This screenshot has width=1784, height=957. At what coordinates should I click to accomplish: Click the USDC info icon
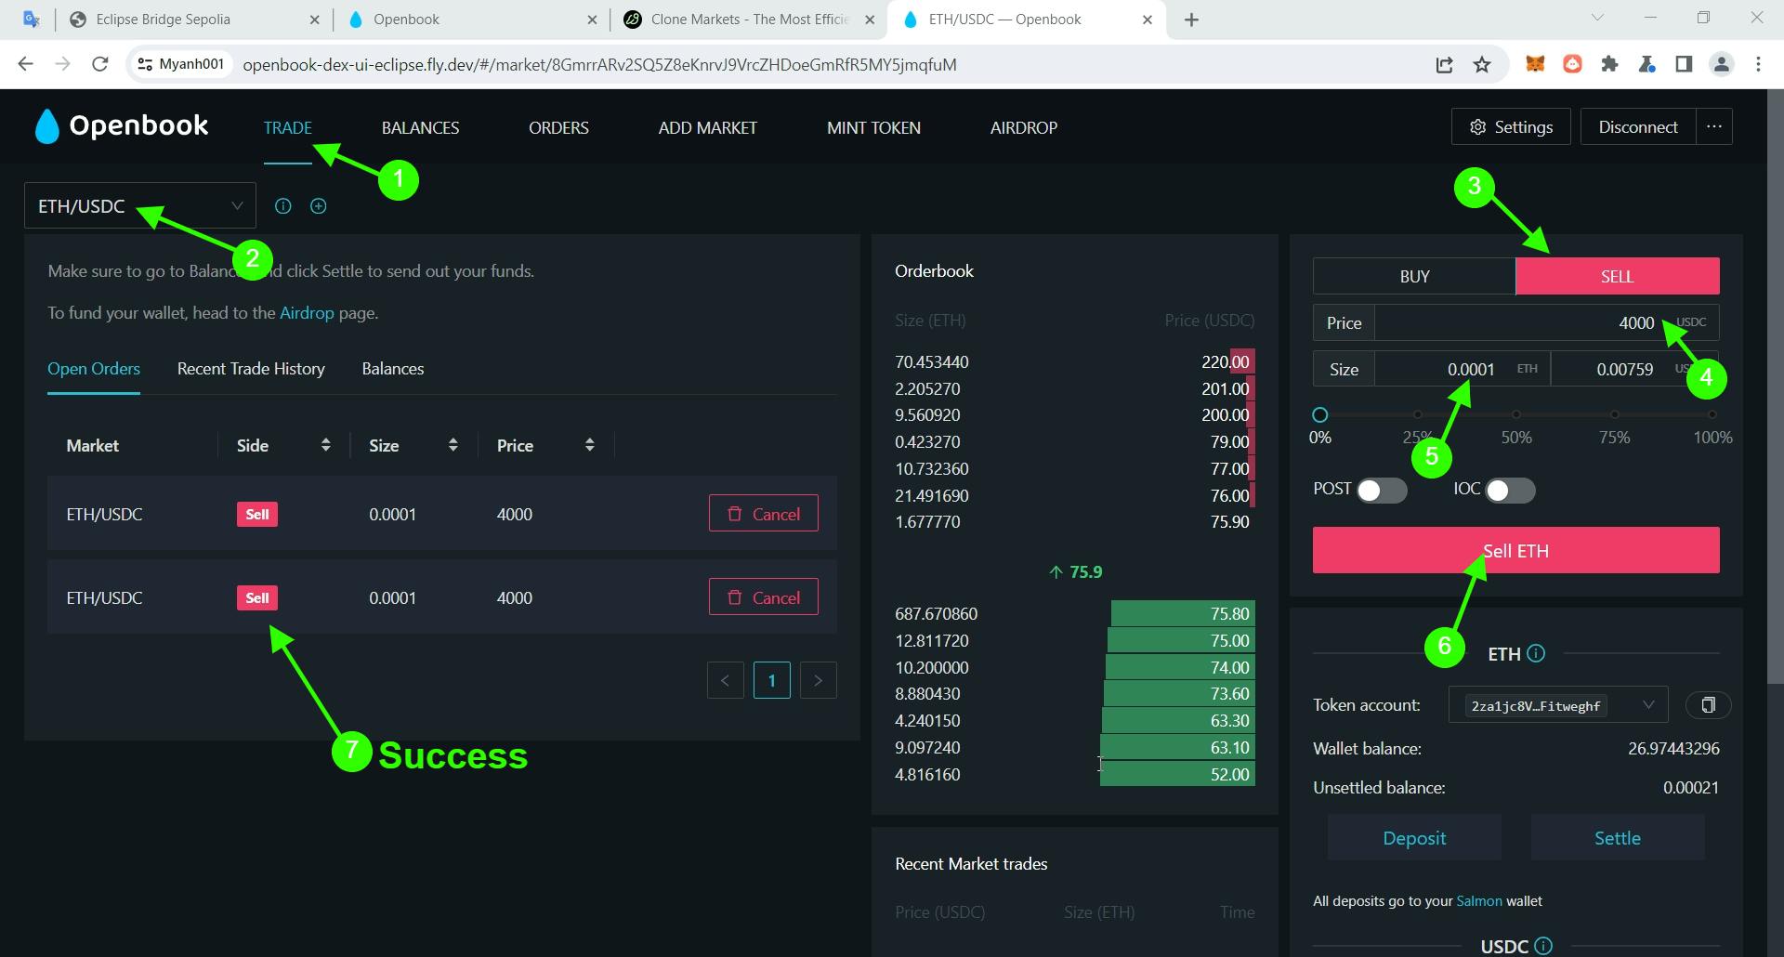(1543, 946)
